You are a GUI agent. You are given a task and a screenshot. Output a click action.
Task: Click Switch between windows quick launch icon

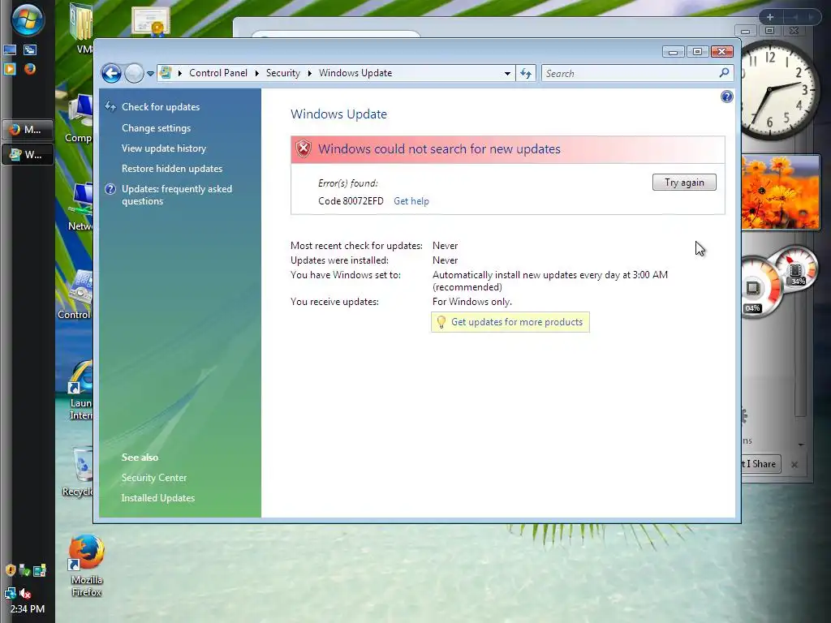[x=30, y=50]
